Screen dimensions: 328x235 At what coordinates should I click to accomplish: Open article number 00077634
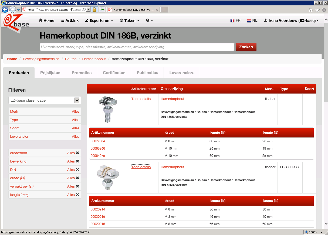pos(98,141)
